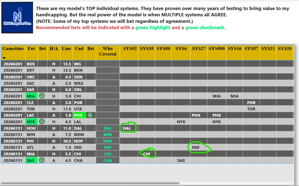Click the TOR pick under SYS57
299x186 pixels.
[x=251, y=109]
